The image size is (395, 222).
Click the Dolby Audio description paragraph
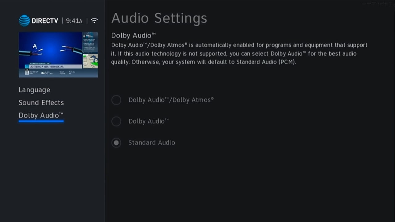(x=239, y=53)
